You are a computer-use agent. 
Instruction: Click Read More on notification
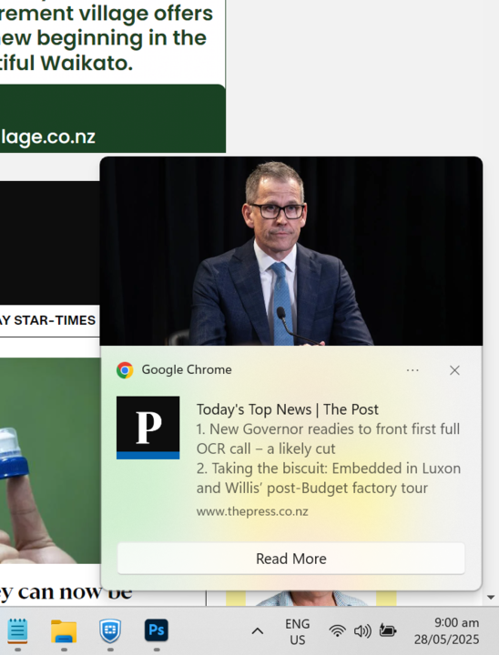(x=291, y=559)
